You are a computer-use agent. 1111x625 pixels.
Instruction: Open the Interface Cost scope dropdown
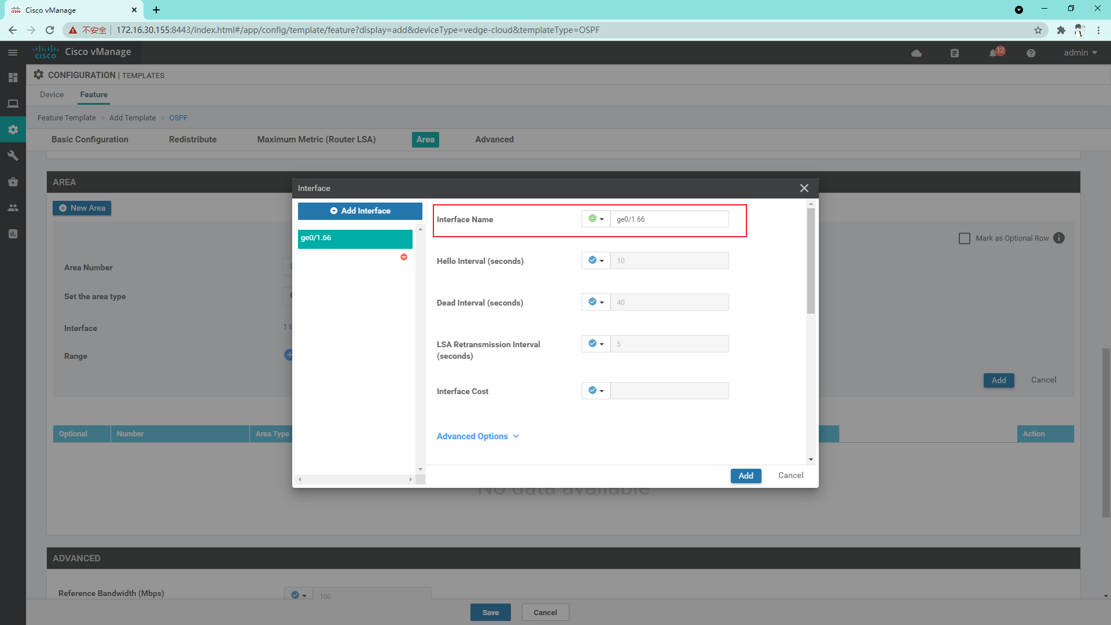595,391
